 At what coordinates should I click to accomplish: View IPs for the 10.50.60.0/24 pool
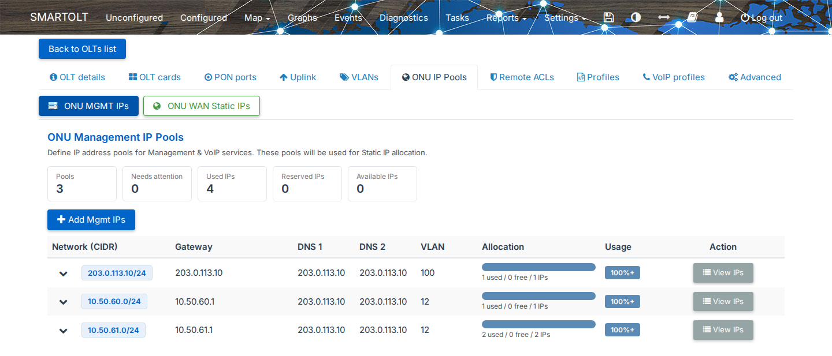click(x=723, y=301)
